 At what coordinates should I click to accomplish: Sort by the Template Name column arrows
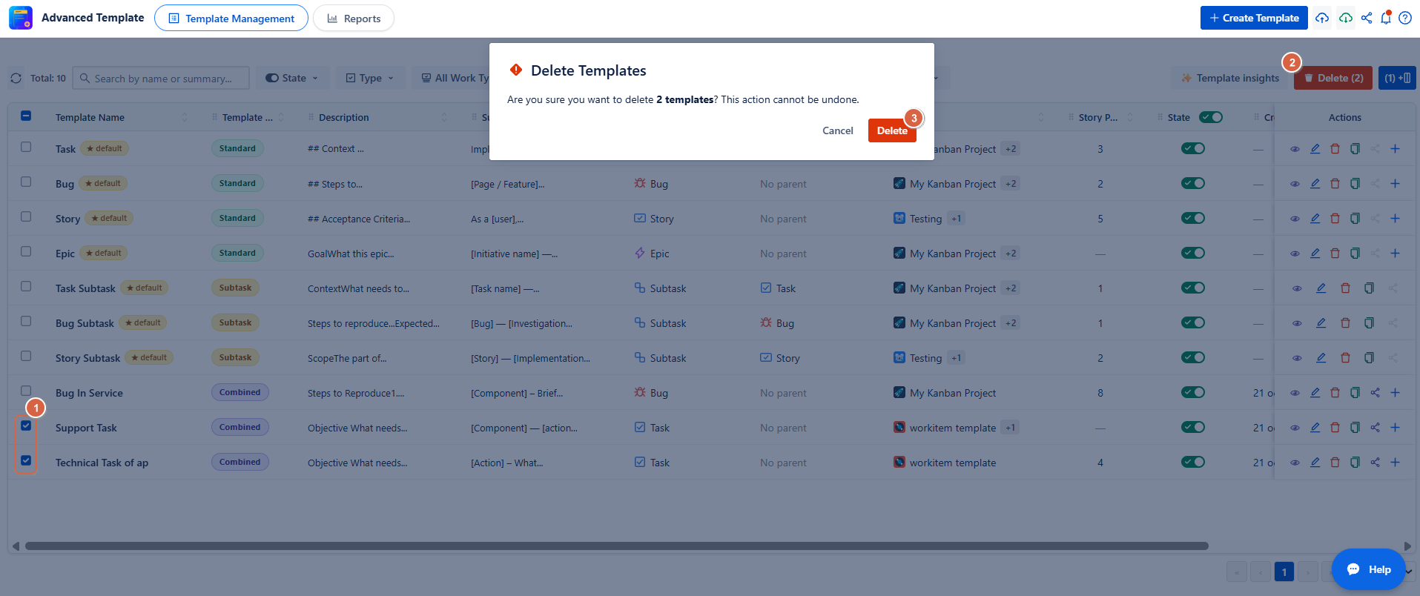(185, 117)
